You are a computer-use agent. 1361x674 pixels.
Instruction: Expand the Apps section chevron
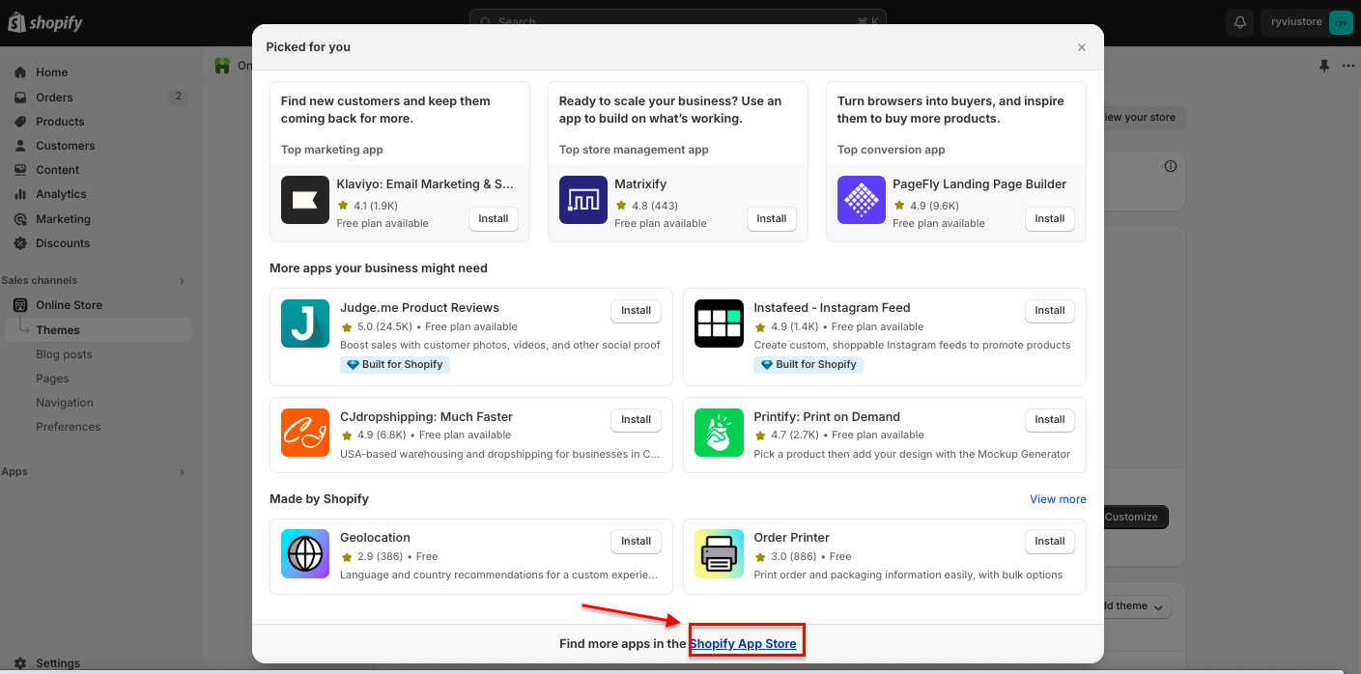[x=182, y=472]
